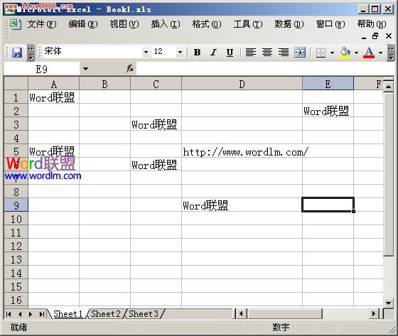Screen dimensions: 398x336
Task: Toggle Underline formatting
Action: pyautogui.click(x=230, y=53)
